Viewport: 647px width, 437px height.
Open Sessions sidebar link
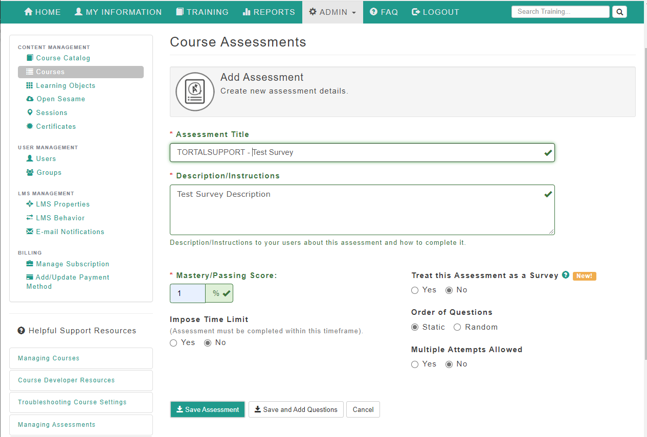pyautogui.click(x=52, y=112)
